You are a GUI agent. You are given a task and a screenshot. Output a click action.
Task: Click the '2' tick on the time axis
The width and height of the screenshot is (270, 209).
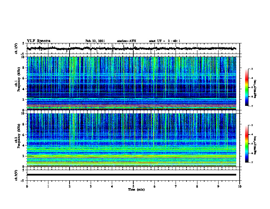[x=70, y=186]
